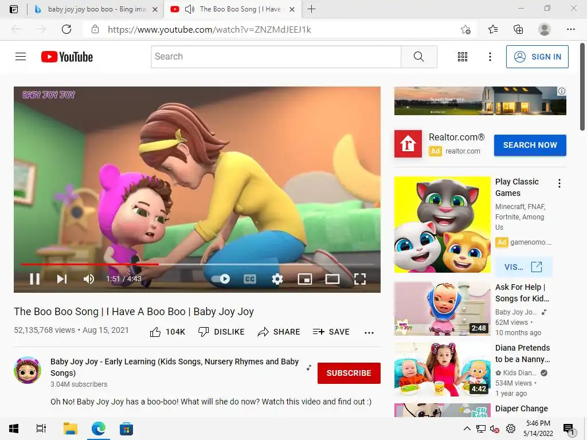The width and height of the screenshot is (587, 440).
Task: Open the Baby Joy Joy channel name link
Action: tap(174, 367)
